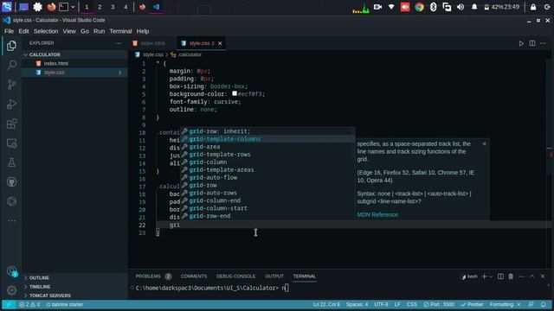
Task: Show additional views with activity bar ellipsis
Action: click(x=11, y=221)
